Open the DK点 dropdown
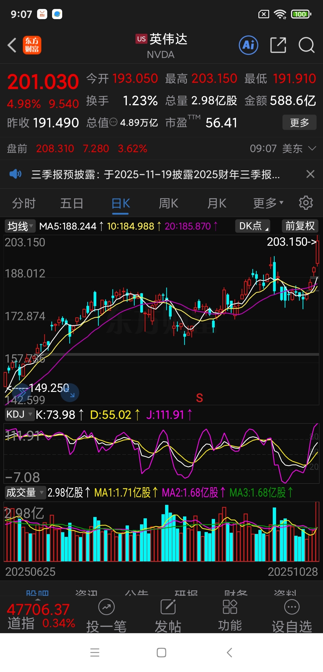This screenshot has width=323, height=672. pyautogui.click(x=253, y=226)
